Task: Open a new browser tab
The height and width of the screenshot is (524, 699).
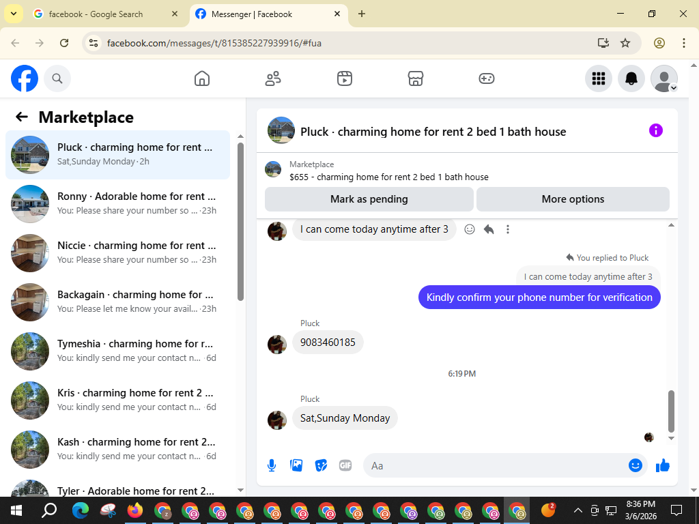Action: (x=362, y=14)
